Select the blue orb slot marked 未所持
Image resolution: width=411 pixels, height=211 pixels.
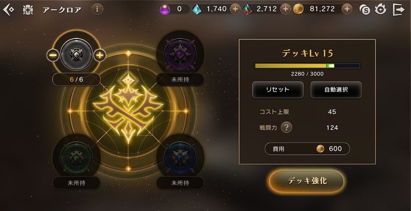click(180, 157)
